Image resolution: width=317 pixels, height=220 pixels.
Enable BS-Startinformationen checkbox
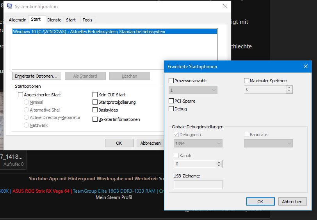(95, 119)
